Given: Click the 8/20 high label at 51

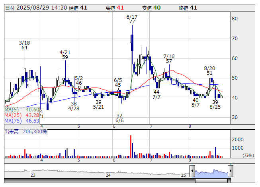Looking at the screenshot, I should pyautogui.click(x=209, y=71).
